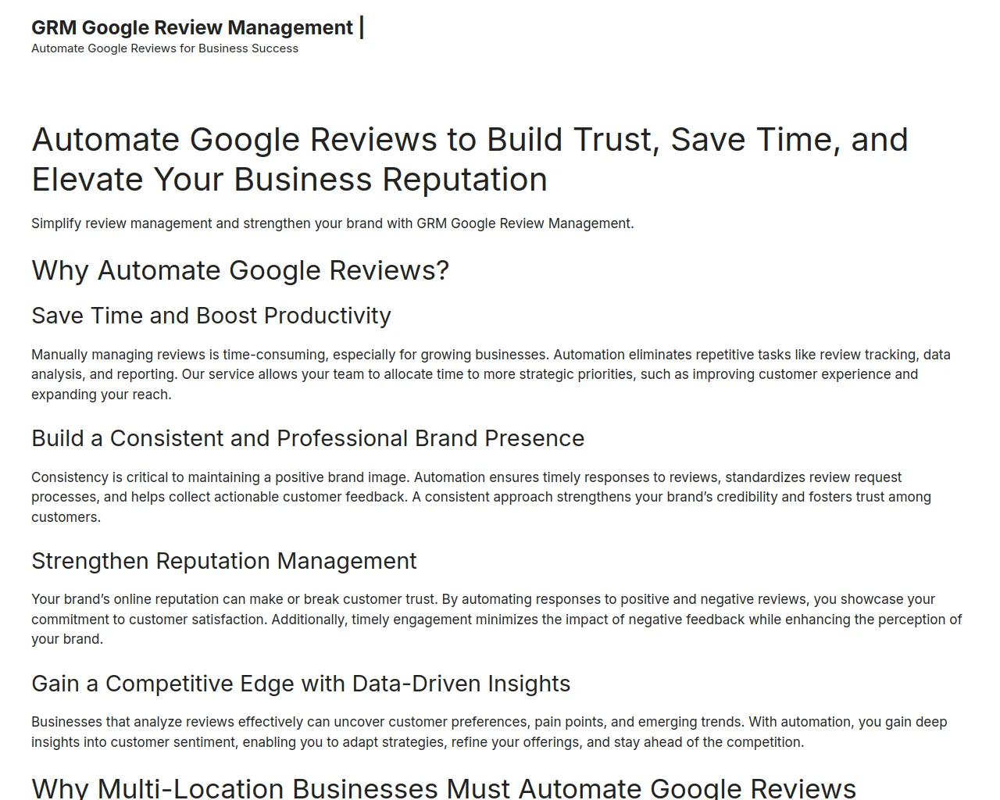The height and width of the screenshot is (800, 1000).
Task: Click the tagline 'Automate Google Reviews for Business Success'
Action: [x=165, y=48]
